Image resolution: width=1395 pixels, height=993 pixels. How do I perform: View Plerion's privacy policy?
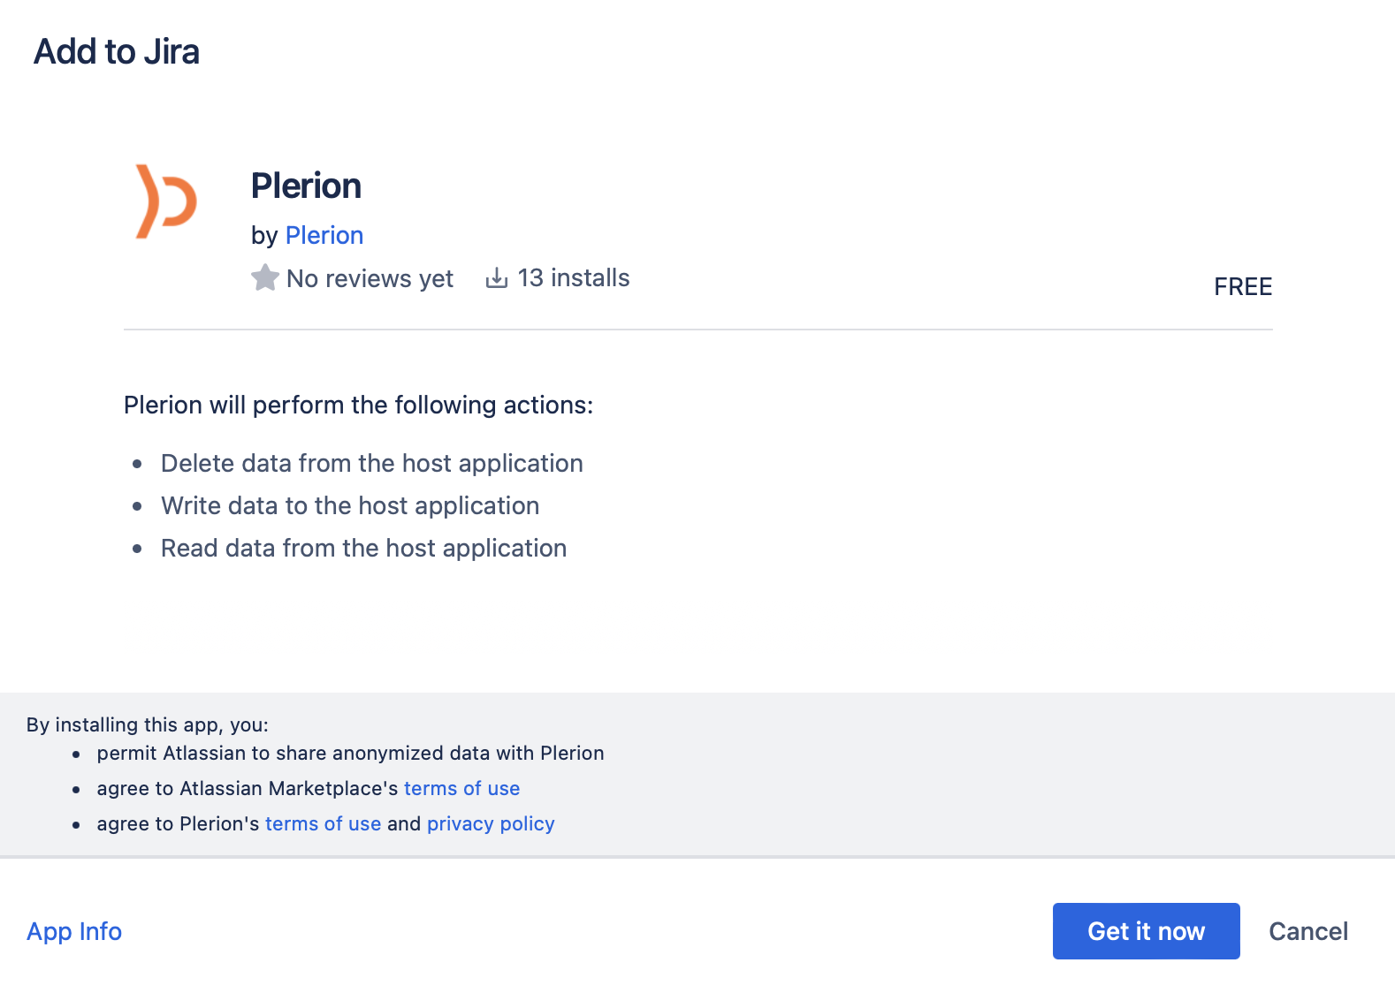491,823
